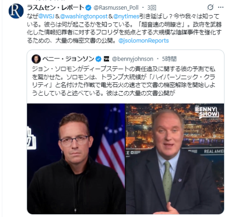Open the @nytimes mention link

126,16
